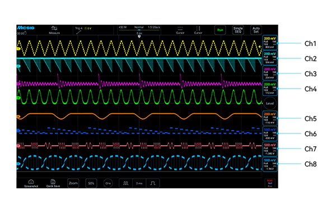Image resolution: width=336 pixels, height=213 pixels.
Task: Select the pink channel 7 ground marker
Action: click(18, 146)
